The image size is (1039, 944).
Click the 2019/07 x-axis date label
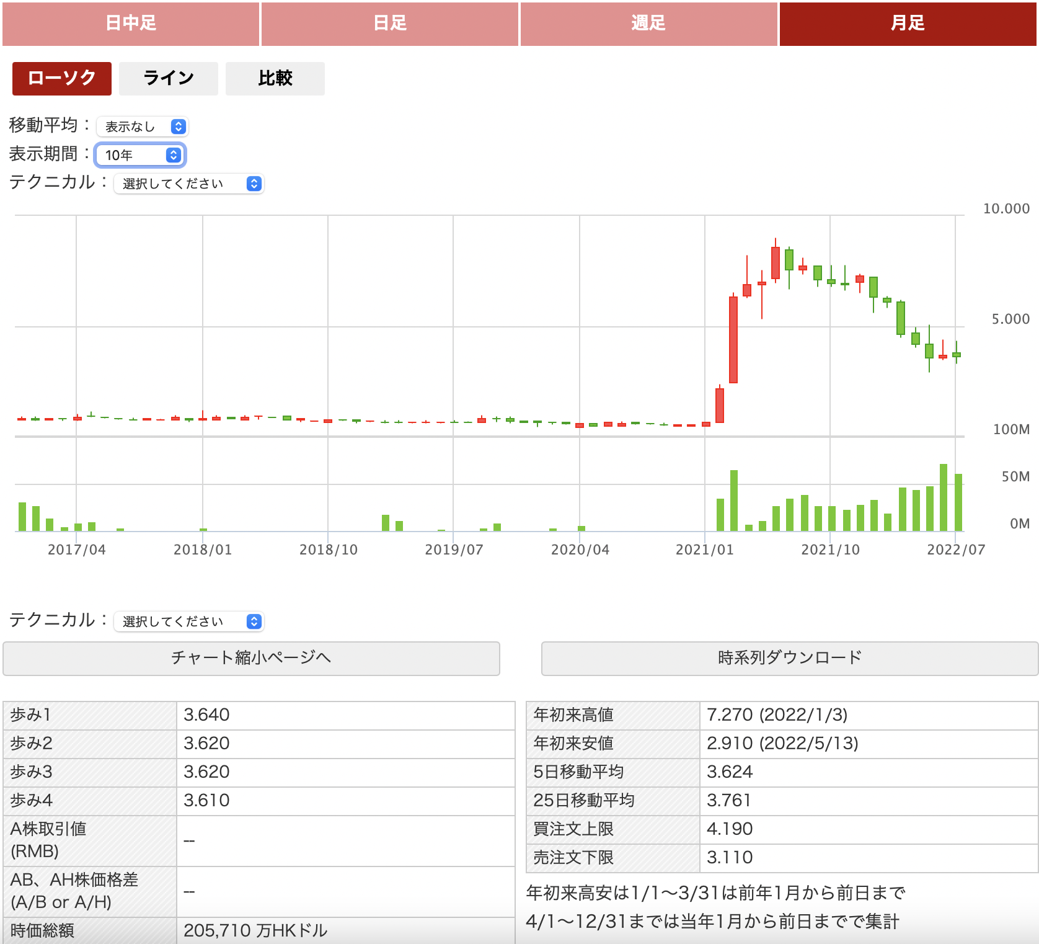pyautogui.click(x=454, y=550)
